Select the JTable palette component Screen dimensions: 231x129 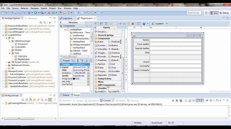click(x=99, y=68)
